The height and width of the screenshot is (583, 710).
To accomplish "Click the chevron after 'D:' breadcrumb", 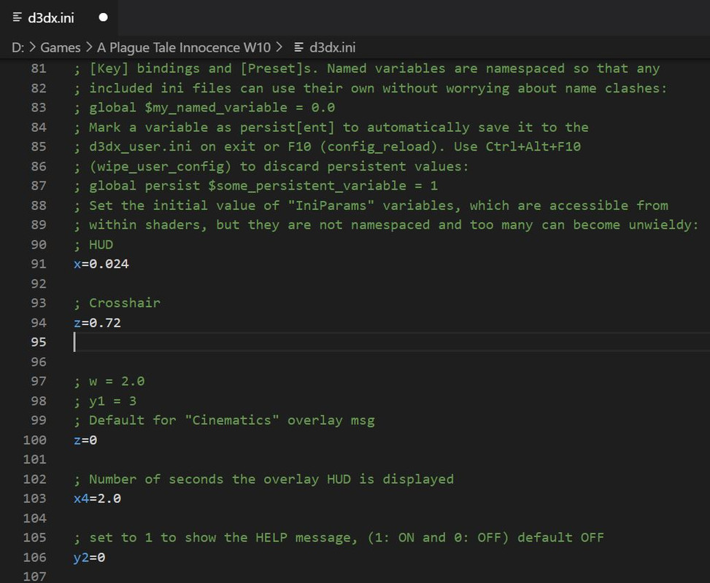I will point(33,47).
